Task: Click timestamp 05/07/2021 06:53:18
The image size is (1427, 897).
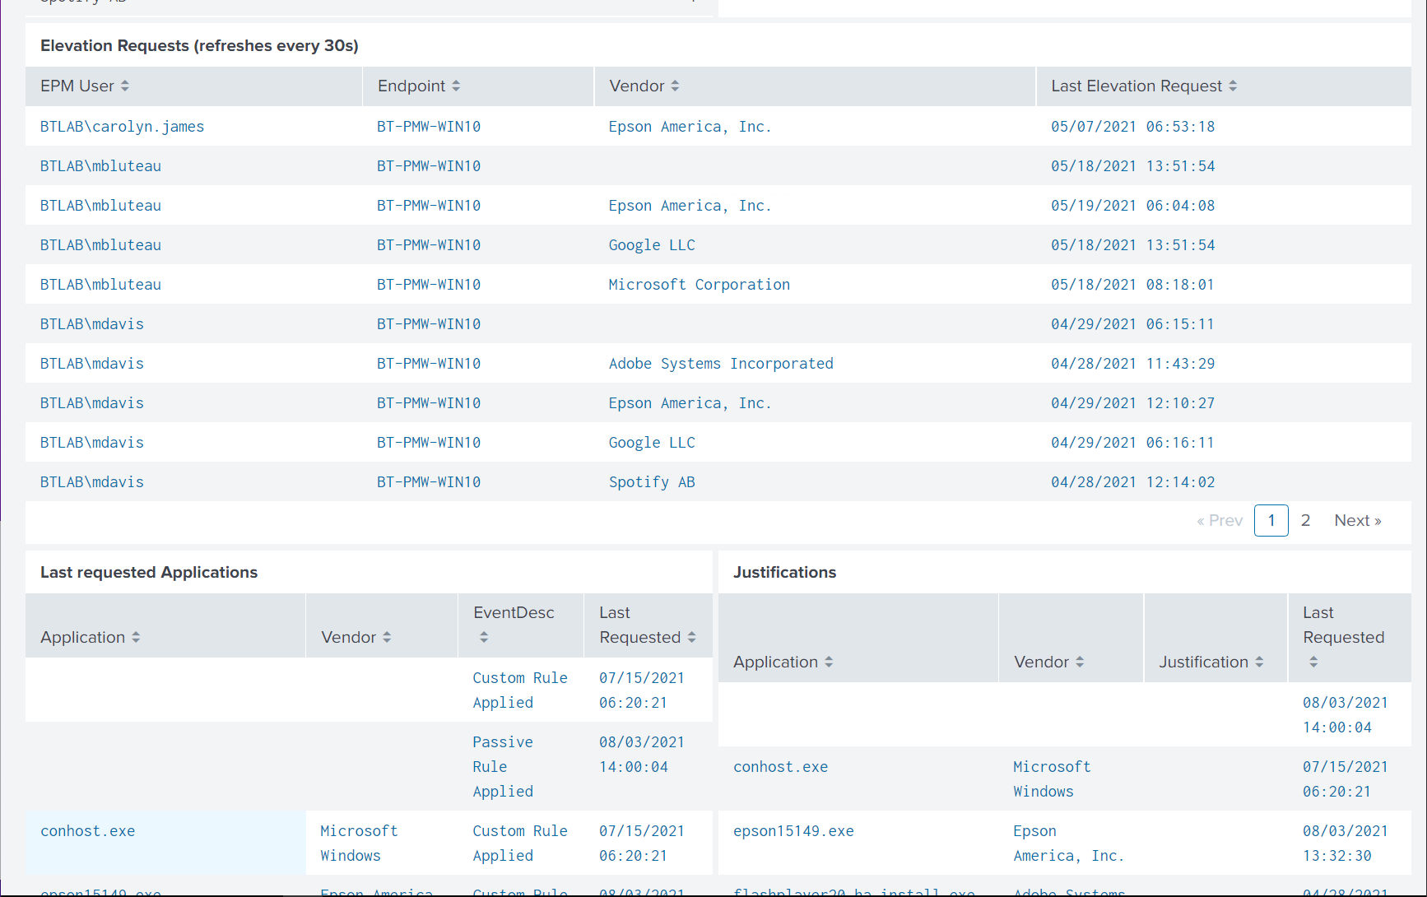Action: [1132, 126]
